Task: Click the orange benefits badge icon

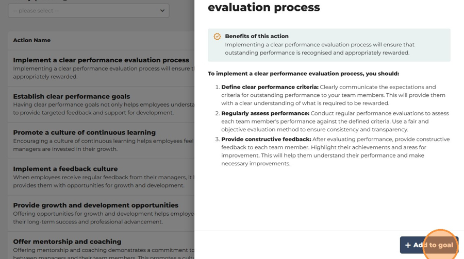Action: [217, 37]
